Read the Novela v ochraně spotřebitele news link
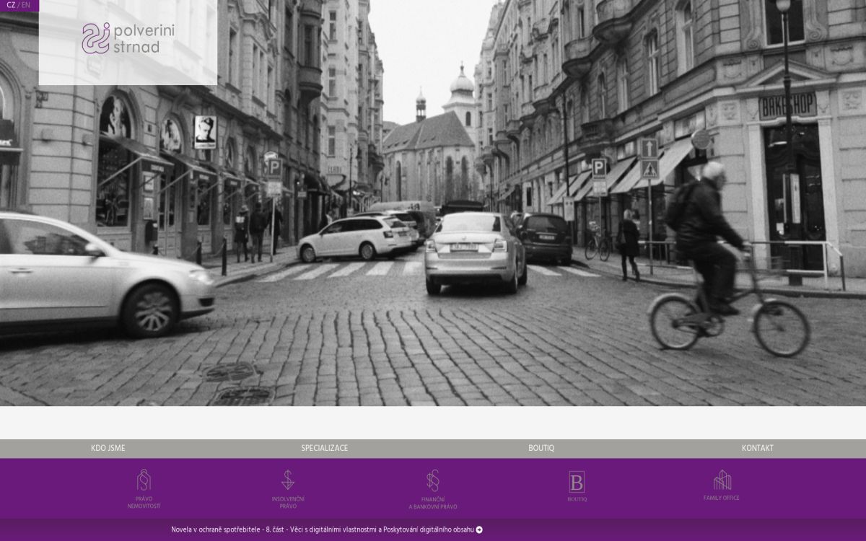866x541 pixels. click(322, 529)
